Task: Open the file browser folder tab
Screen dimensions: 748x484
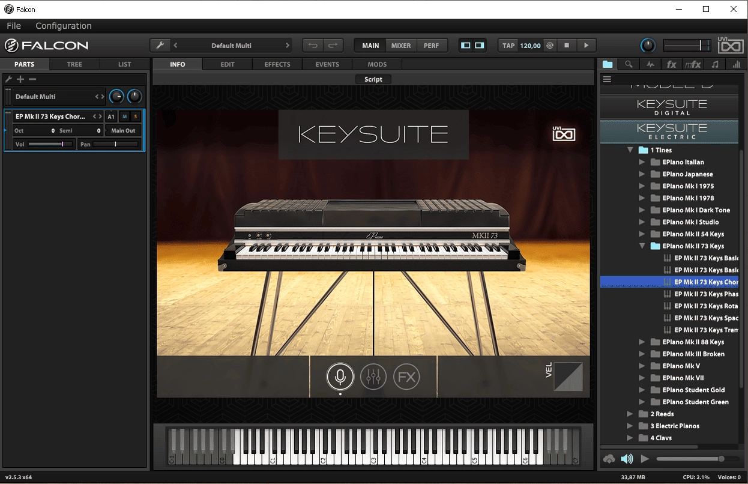Action: point(608,64)
